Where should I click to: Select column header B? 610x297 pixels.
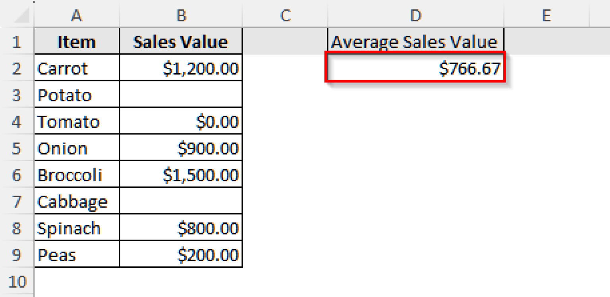(x=181, y=16)
